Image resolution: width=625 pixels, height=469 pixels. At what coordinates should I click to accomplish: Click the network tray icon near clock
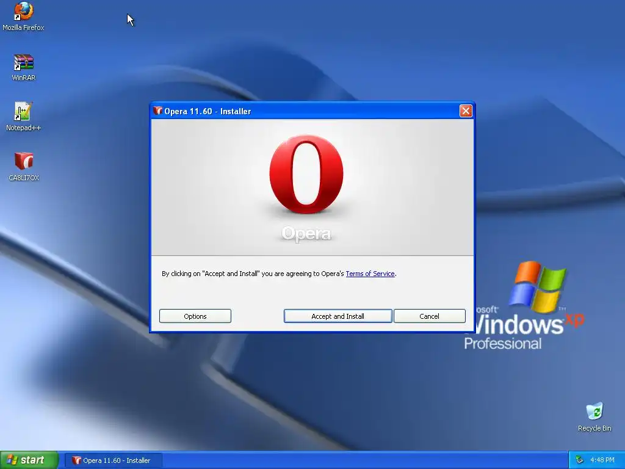(580, 460)
